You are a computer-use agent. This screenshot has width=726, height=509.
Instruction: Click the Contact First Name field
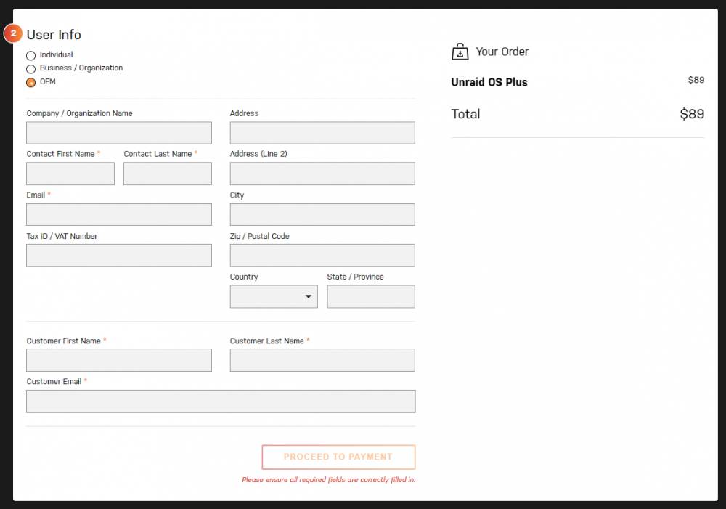tap(70, 174)
